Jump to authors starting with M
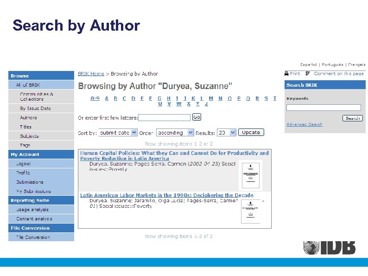The height and width of the screenshot is (276, 368). [211, 98]
